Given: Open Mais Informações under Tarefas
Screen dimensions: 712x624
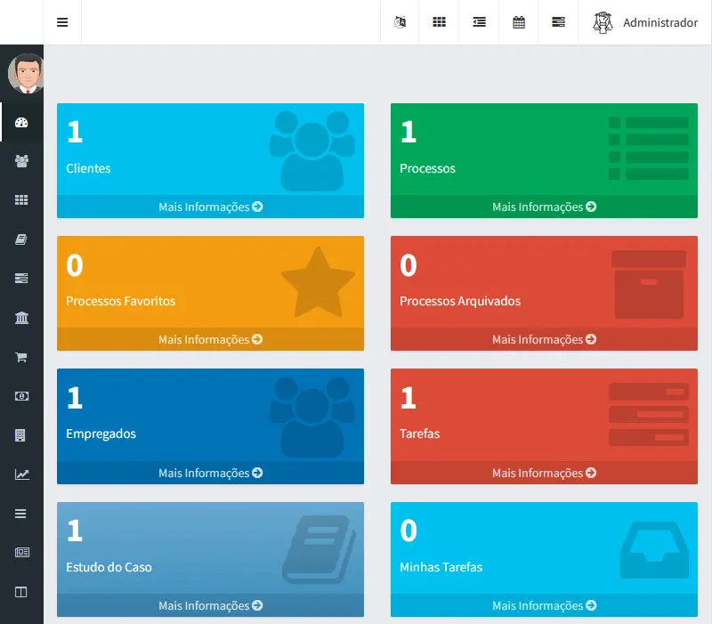Looking at the screenshot, I should 544,473.
